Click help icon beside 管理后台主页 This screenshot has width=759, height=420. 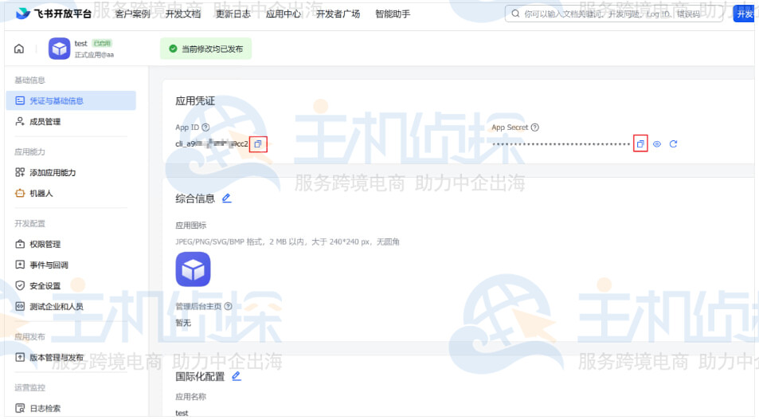pyautogui.click(x=228, y=306)
